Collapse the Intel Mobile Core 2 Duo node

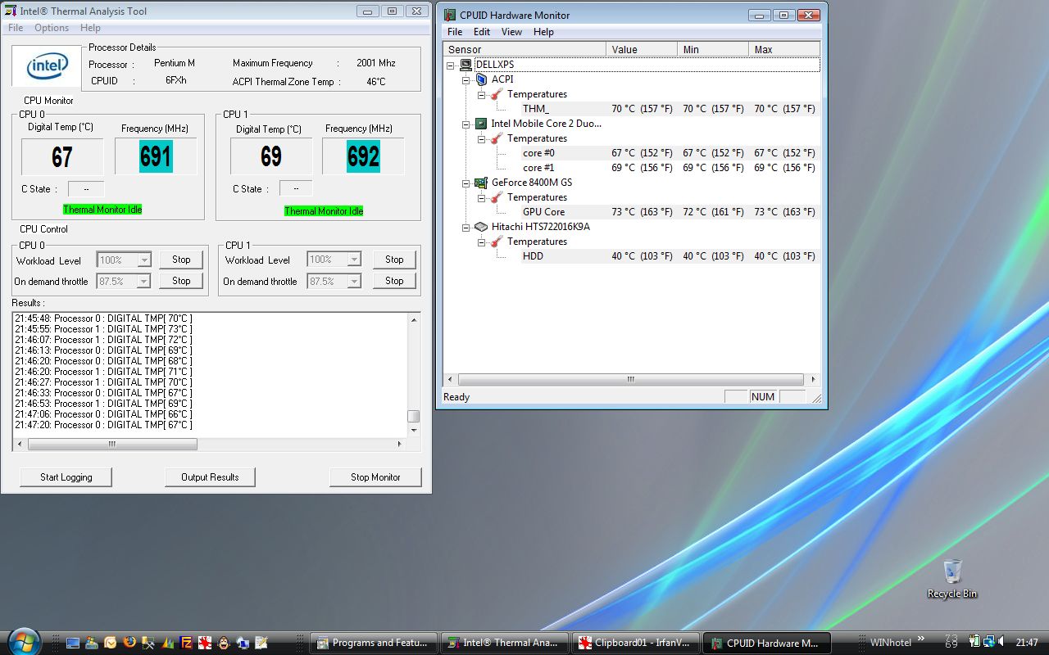(x=467, y=124)
